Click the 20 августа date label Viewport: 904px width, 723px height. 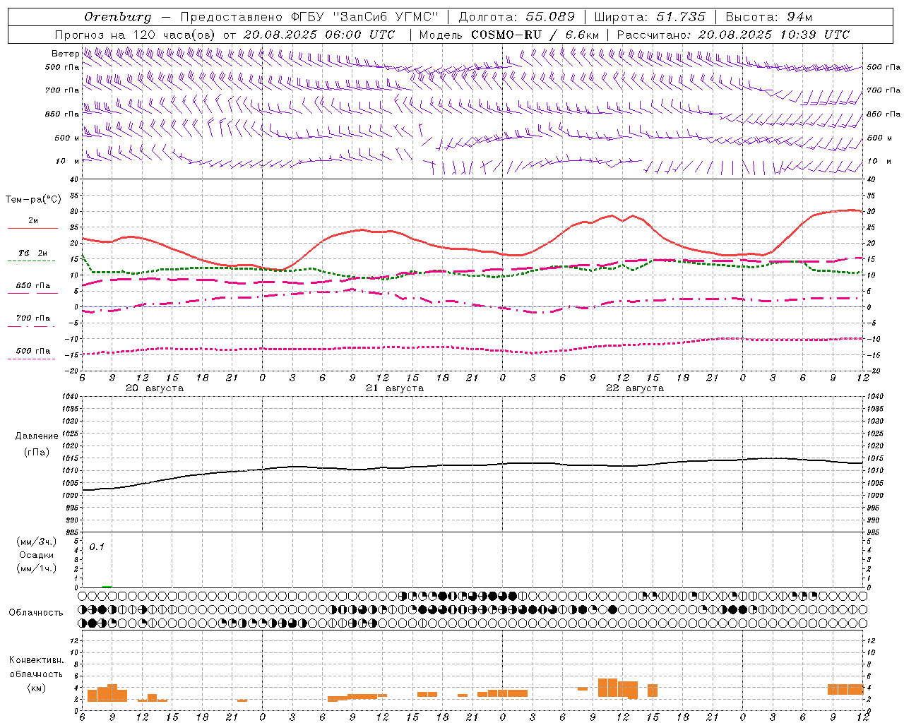tap(155, 388)
